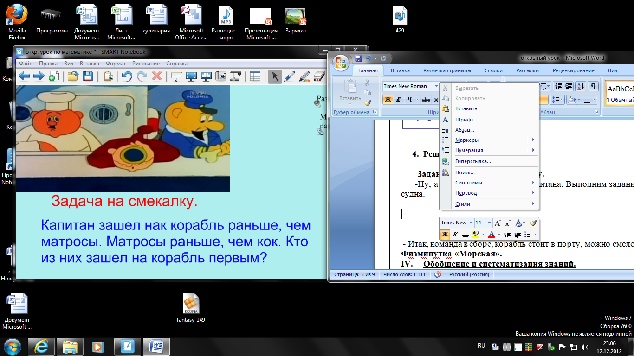Click Format Painter brush in mini toolbar

coord(533,222)
